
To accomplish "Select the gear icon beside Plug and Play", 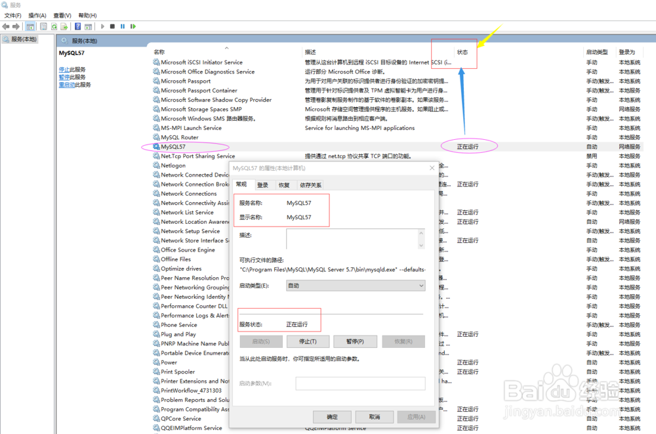I will coord(157,334).
